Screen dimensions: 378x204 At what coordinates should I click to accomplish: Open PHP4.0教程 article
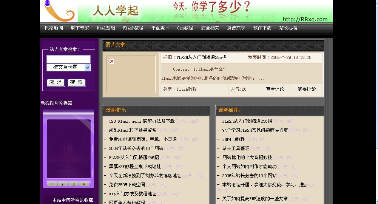pyautogui.click(x=233, y=139)
